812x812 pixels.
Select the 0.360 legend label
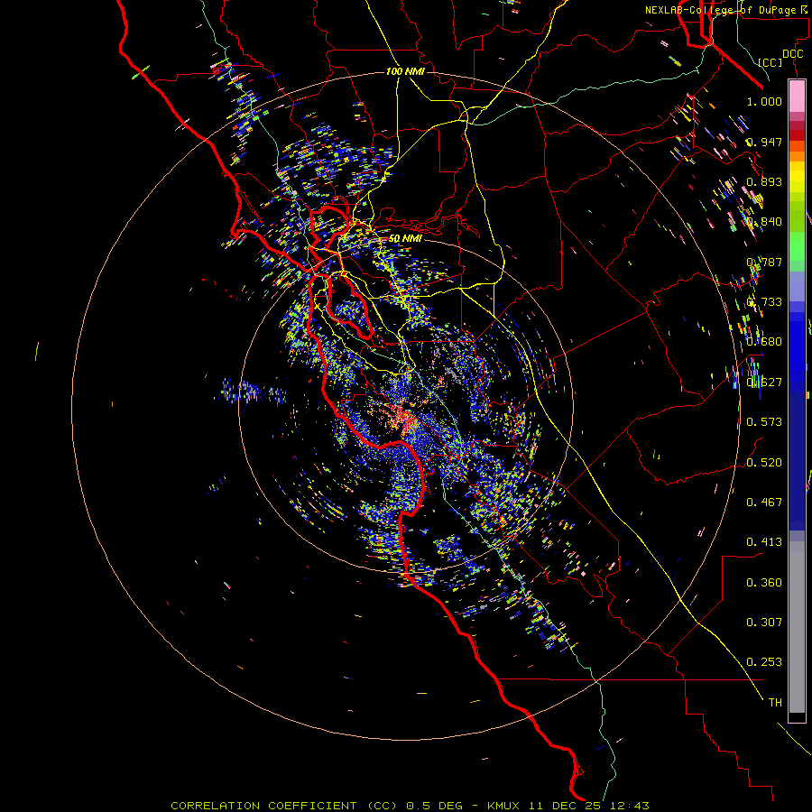[x=764, y=582]
